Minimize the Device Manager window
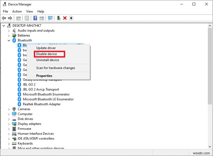This screenshot has height=156, width=213. [x=182, y=4]
